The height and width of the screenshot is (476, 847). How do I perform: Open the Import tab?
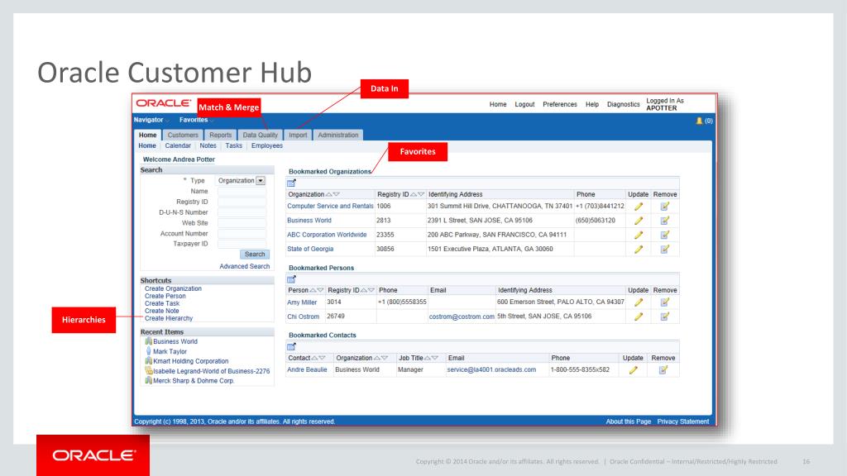click(x=298, y=135)
